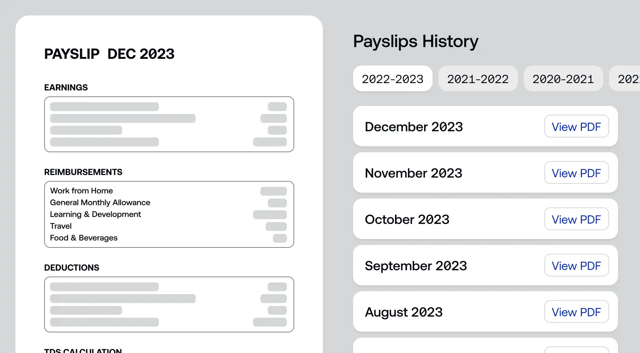640x353 pixels.
Task: Select the partially visible rightmost year tab
Action: [629, 78]
